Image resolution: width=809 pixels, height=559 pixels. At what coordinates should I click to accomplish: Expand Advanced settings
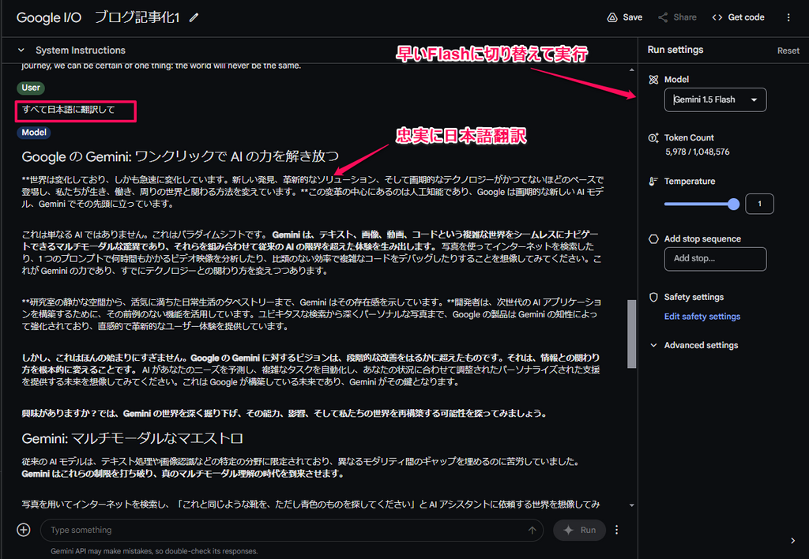click(x=695, y=345)
